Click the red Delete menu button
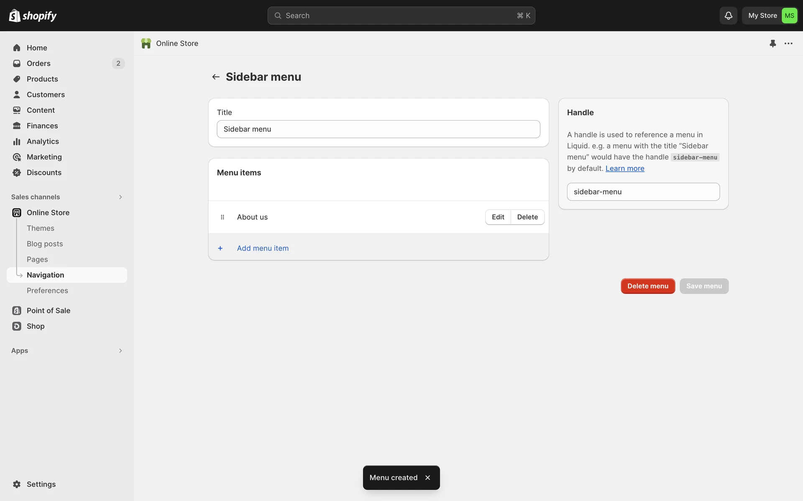 pyautogui.click(x=647, y=286)
